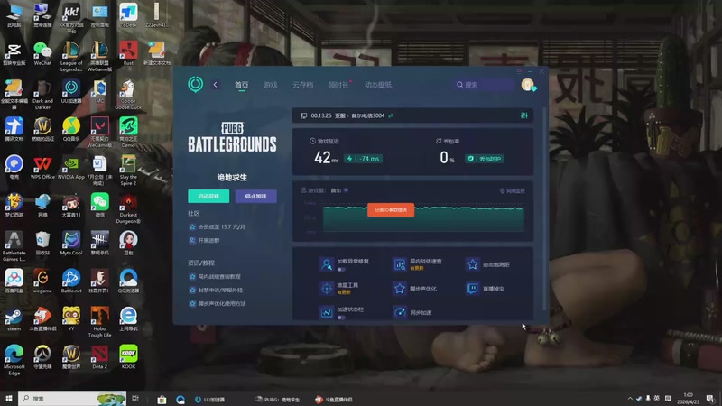Open the mortar rangefinder star icon
Image resolution: width=722 pixels, height=406 pixels.
pyautogui.click(x=472, y=264)
